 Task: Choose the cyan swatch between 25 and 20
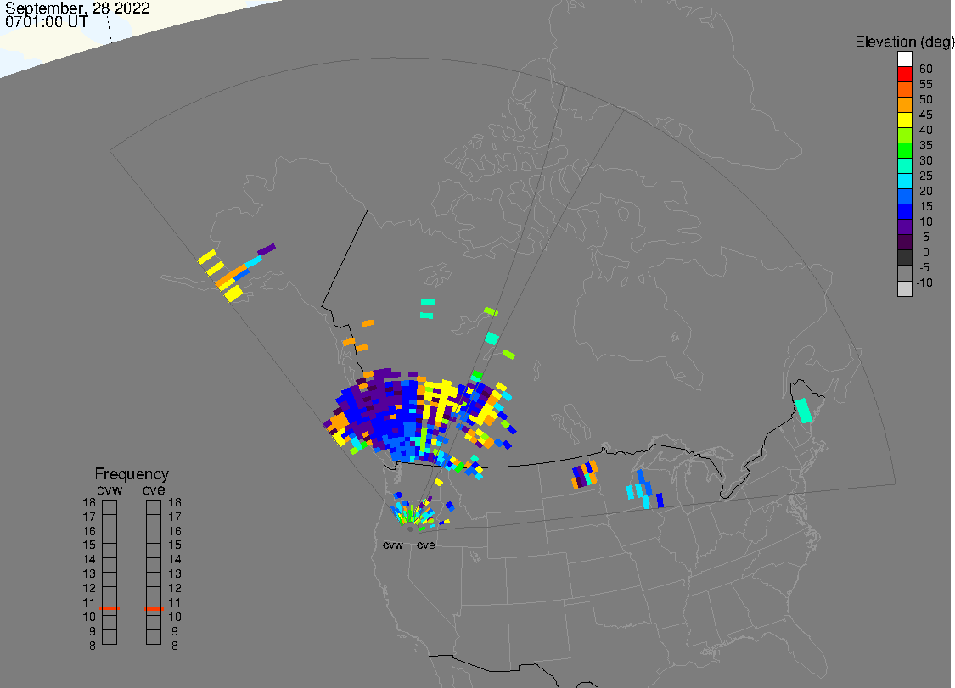point(904,181)
